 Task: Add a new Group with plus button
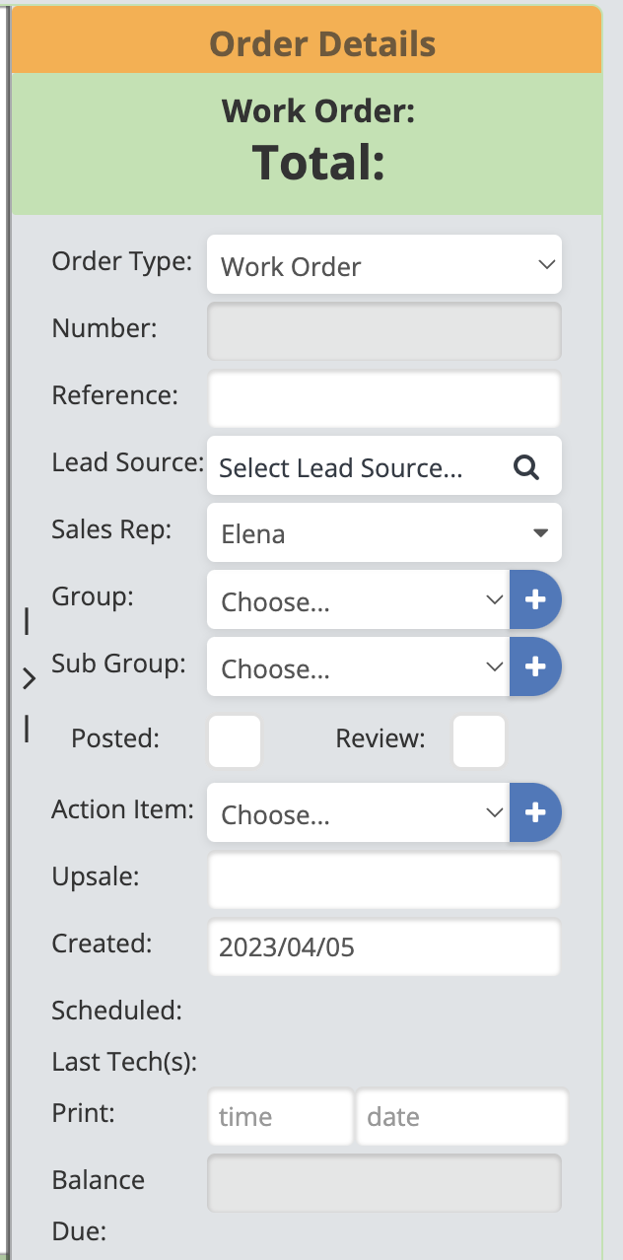[x=535, y=599]
